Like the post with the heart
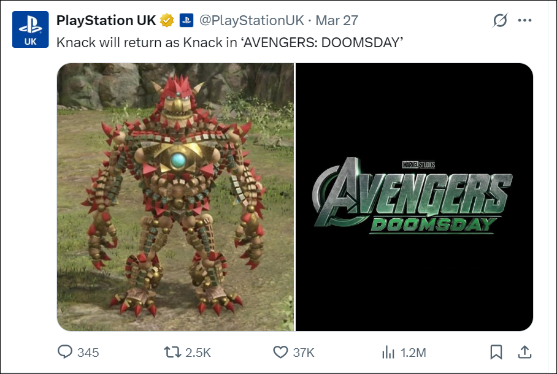Image resolution: width=557 pixels, height=374 pixels. 280,352
